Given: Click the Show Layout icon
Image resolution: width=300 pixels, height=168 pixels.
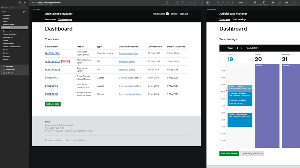Looking at the screenshot, I should tap(255, 2).
